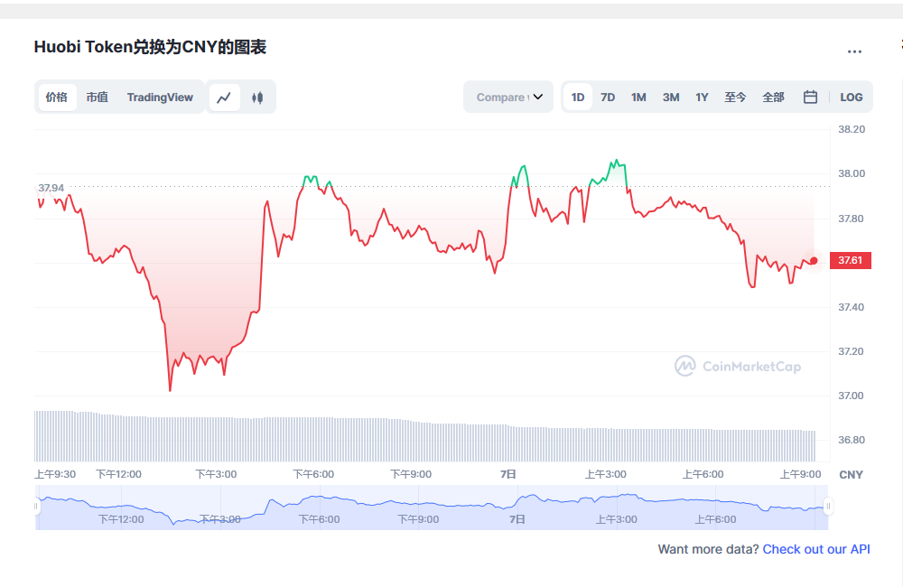
Task: Click the 36.80 y-axis label
Action: [852, 440]
